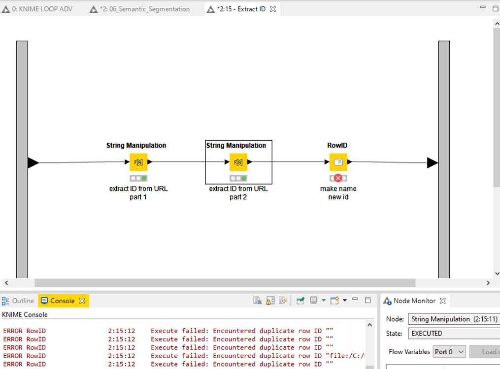Maximize the Console view
The image size is (500, 369).
point(367,300)
